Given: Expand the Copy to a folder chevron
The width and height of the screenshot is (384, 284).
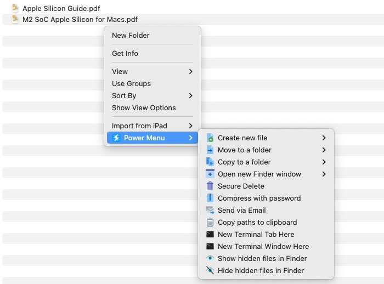Looking at the screenshot, I should 324,162.
